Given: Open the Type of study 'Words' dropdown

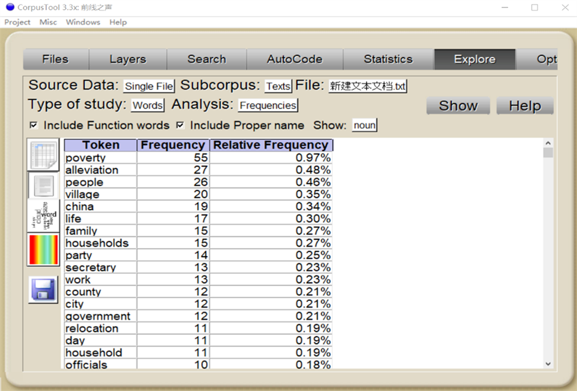Looking at the screenshot, I should pos(147,105).
